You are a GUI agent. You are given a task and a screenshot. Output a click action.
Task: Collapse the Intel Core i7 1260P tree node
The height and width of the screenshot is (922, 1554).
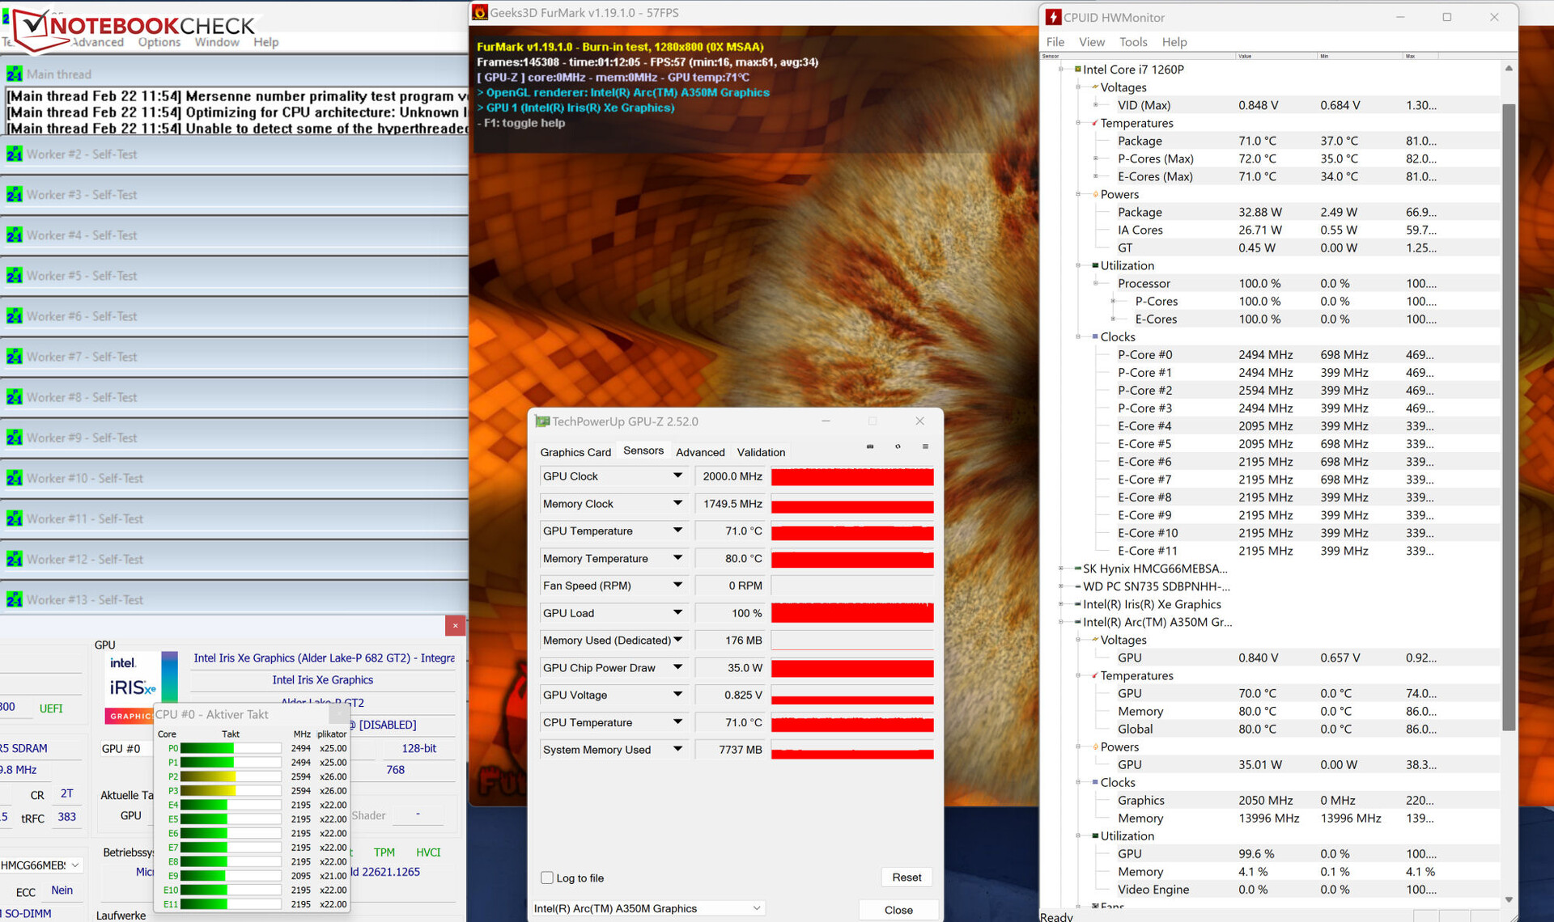click(1061, 70)
